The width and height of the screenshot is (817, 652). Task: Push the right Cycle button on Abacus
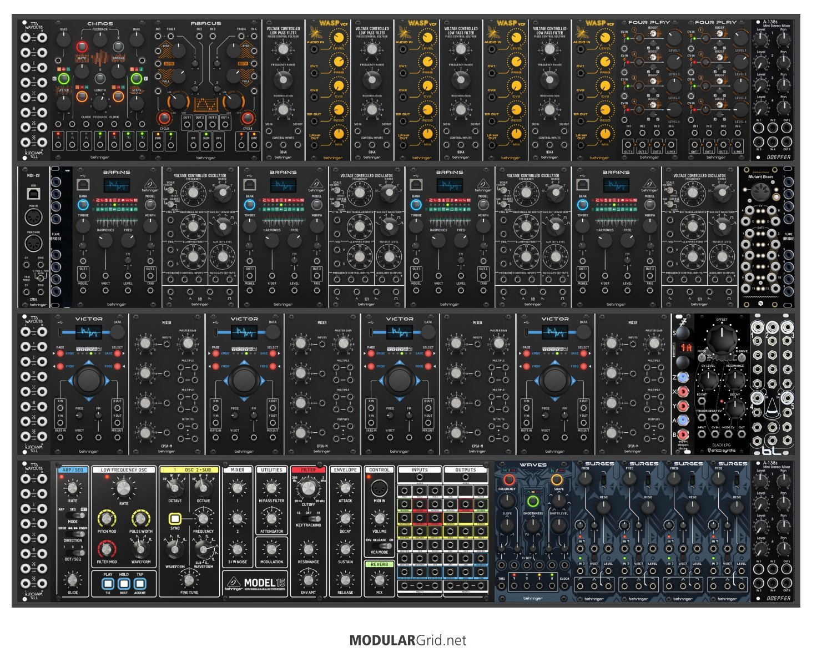[x=248, y=118]
